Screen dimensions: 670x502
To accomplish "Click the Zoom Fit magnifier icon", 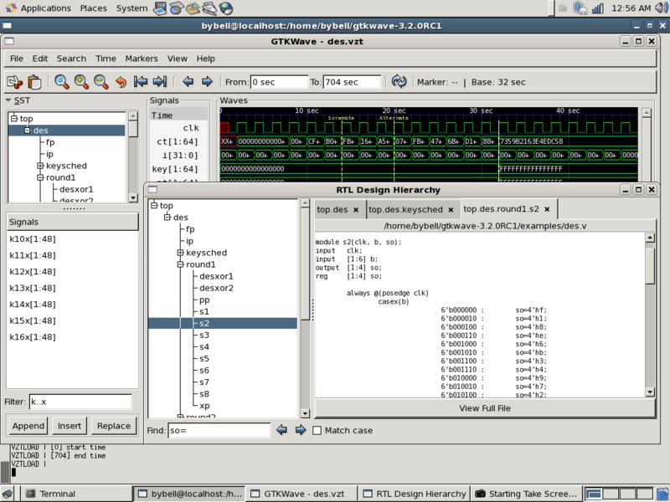I will coord(61,81).
